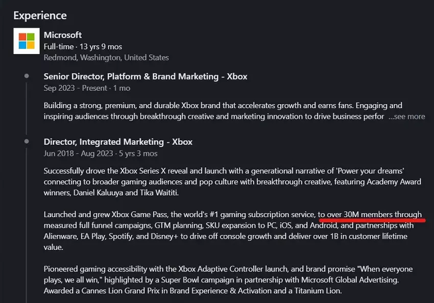
Task: Expand the '...see more' description text
Action: coord(406,116)
